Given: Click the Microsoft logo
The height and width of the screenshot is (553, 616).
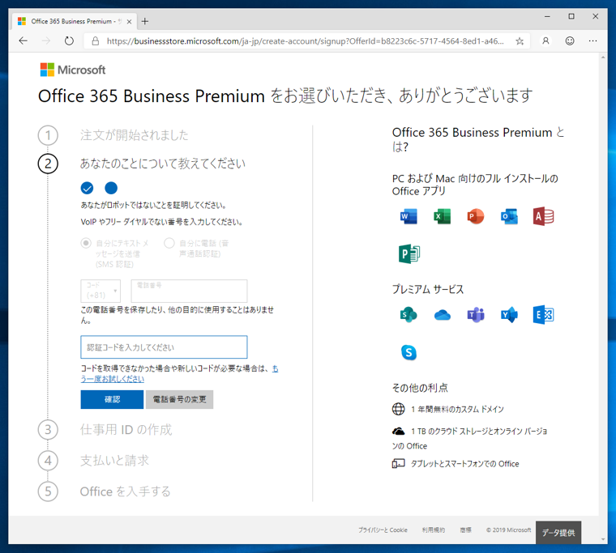Looking at the screenshot, I should click(73, 70).
